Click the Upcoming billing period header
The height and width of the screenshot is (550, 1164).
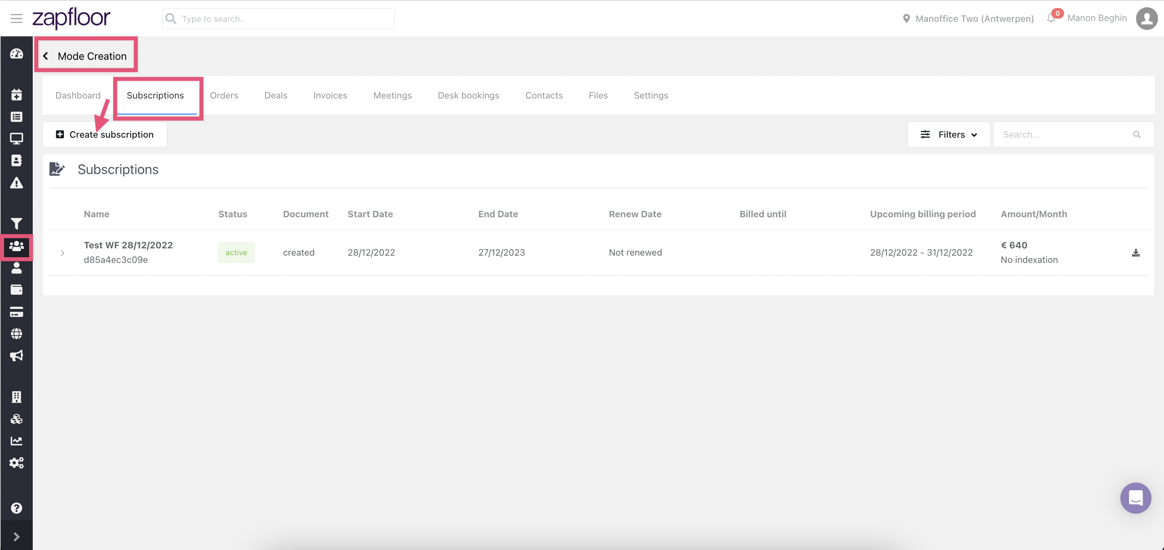[x=923, y=214]
